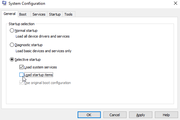
Task: Switch to the General tab
Action: (x=10, y=14)
